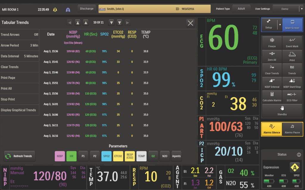Tap the Freeze snowflake button
Screen dimensions: 305x190
(272, 43)
